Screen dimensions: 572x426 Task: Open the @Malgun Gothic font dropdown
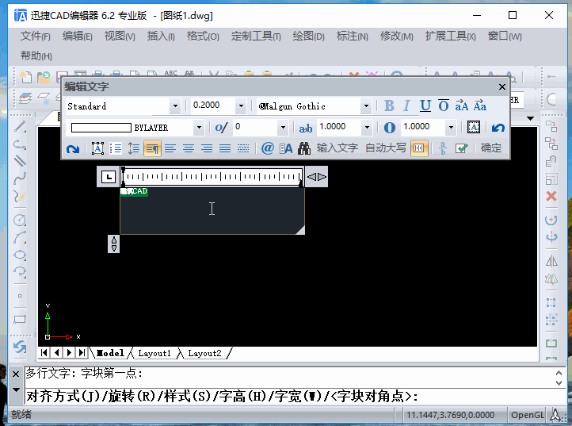coord(366,106)
